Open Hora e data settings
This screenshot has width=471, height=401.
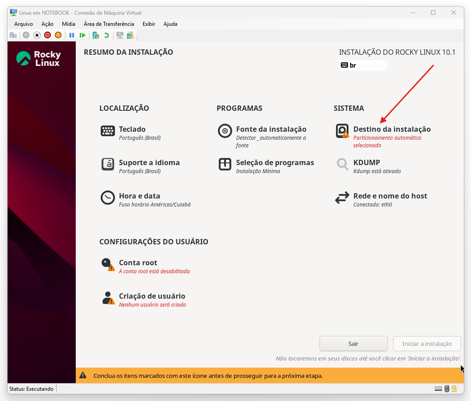139,196
